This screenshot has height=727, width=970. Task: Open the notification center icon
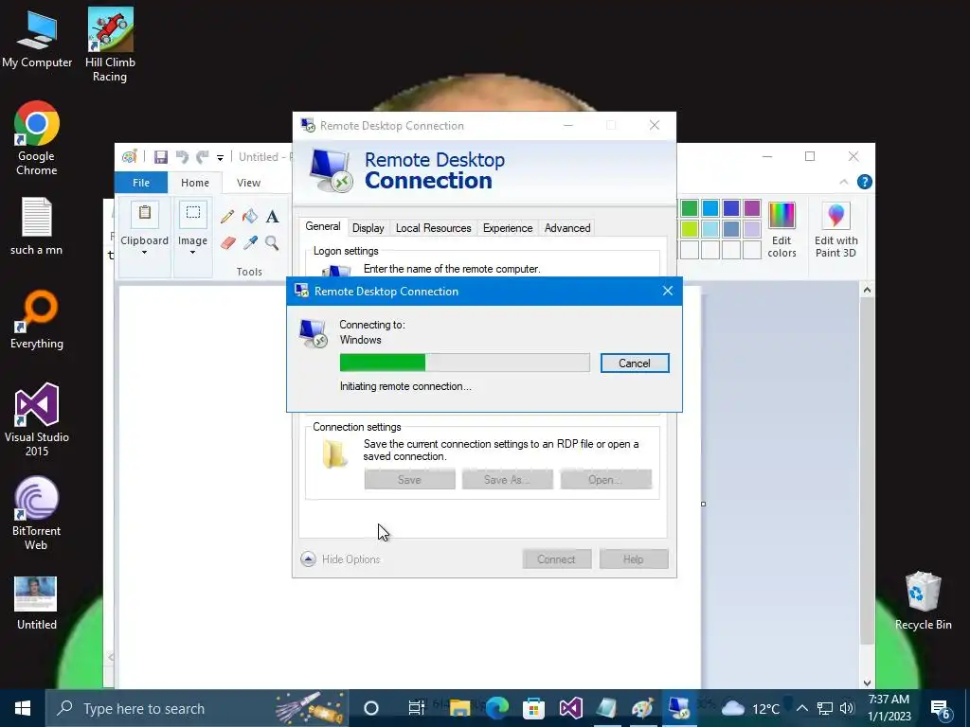pyautogui.click(x=941, y=709)
